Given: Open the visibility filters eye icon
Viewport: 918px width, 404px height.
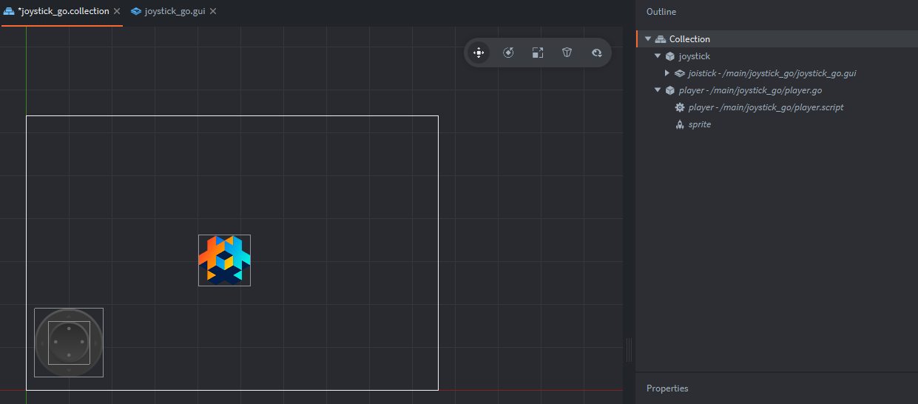Looking at the screenshot, I should coord(596,53).
